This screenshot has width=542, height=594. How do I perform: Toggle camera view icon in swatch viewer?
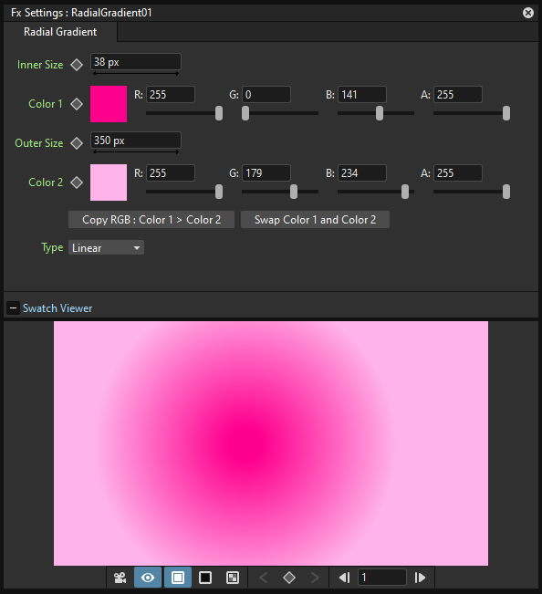[120, 578]
